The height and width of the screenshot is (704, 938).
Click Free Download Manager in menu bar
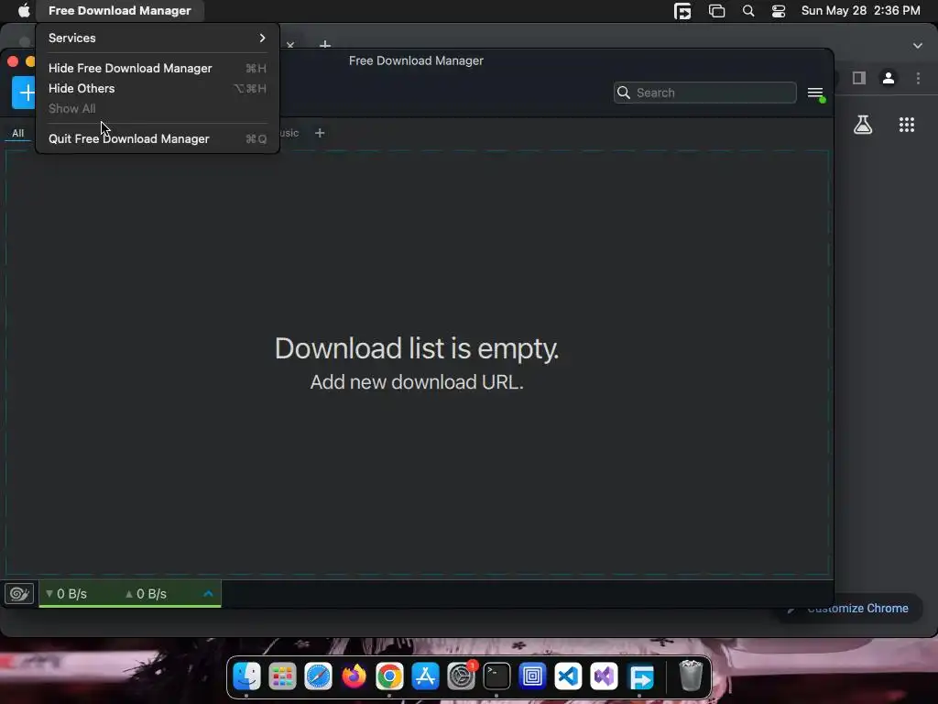120,11
